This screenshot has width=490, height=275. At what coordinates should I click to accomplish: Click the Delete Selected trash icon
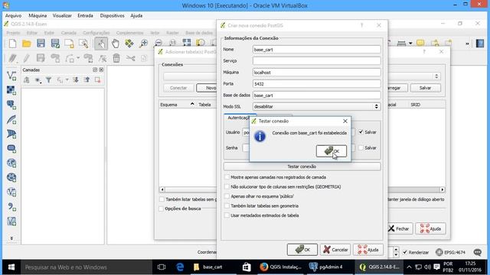pyautogui.click(x=116, y=58)
